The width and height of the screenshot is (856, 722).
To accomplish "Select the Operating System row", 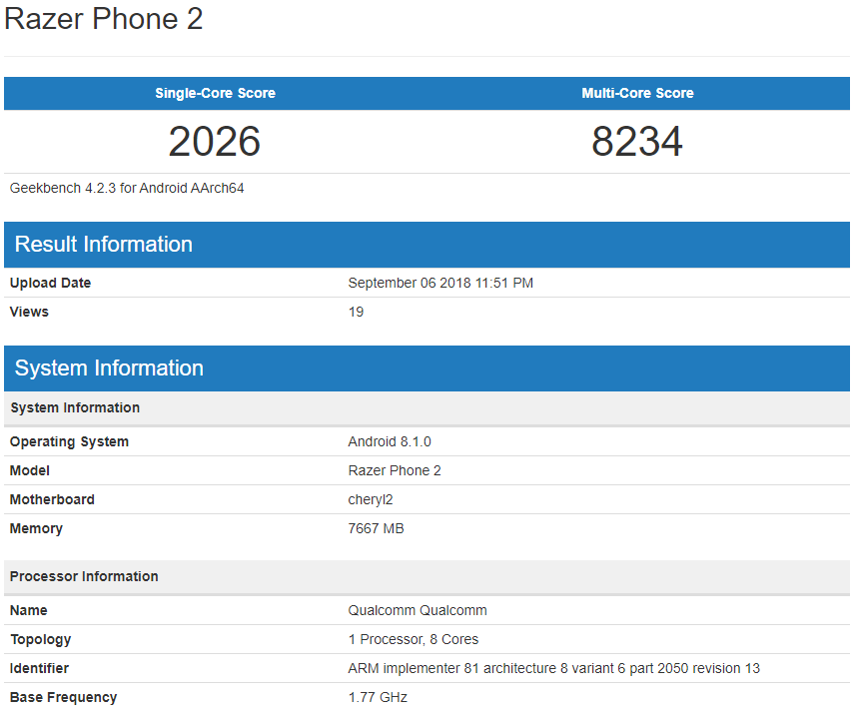I will (x=69, y=441).
